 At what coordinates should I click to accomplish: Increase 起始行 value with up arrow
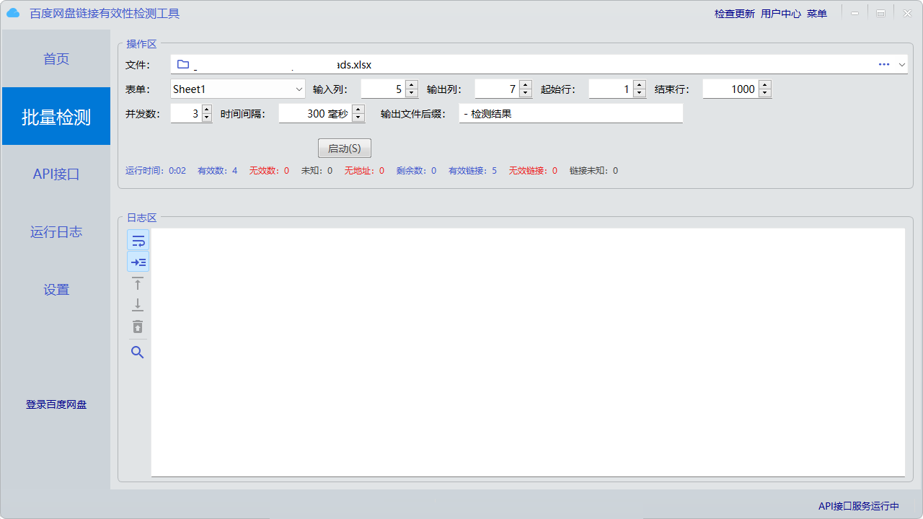(x=640, y=85)
